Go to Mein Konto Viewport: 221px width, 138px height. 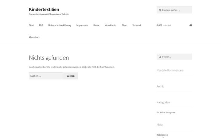pos(110,25)
